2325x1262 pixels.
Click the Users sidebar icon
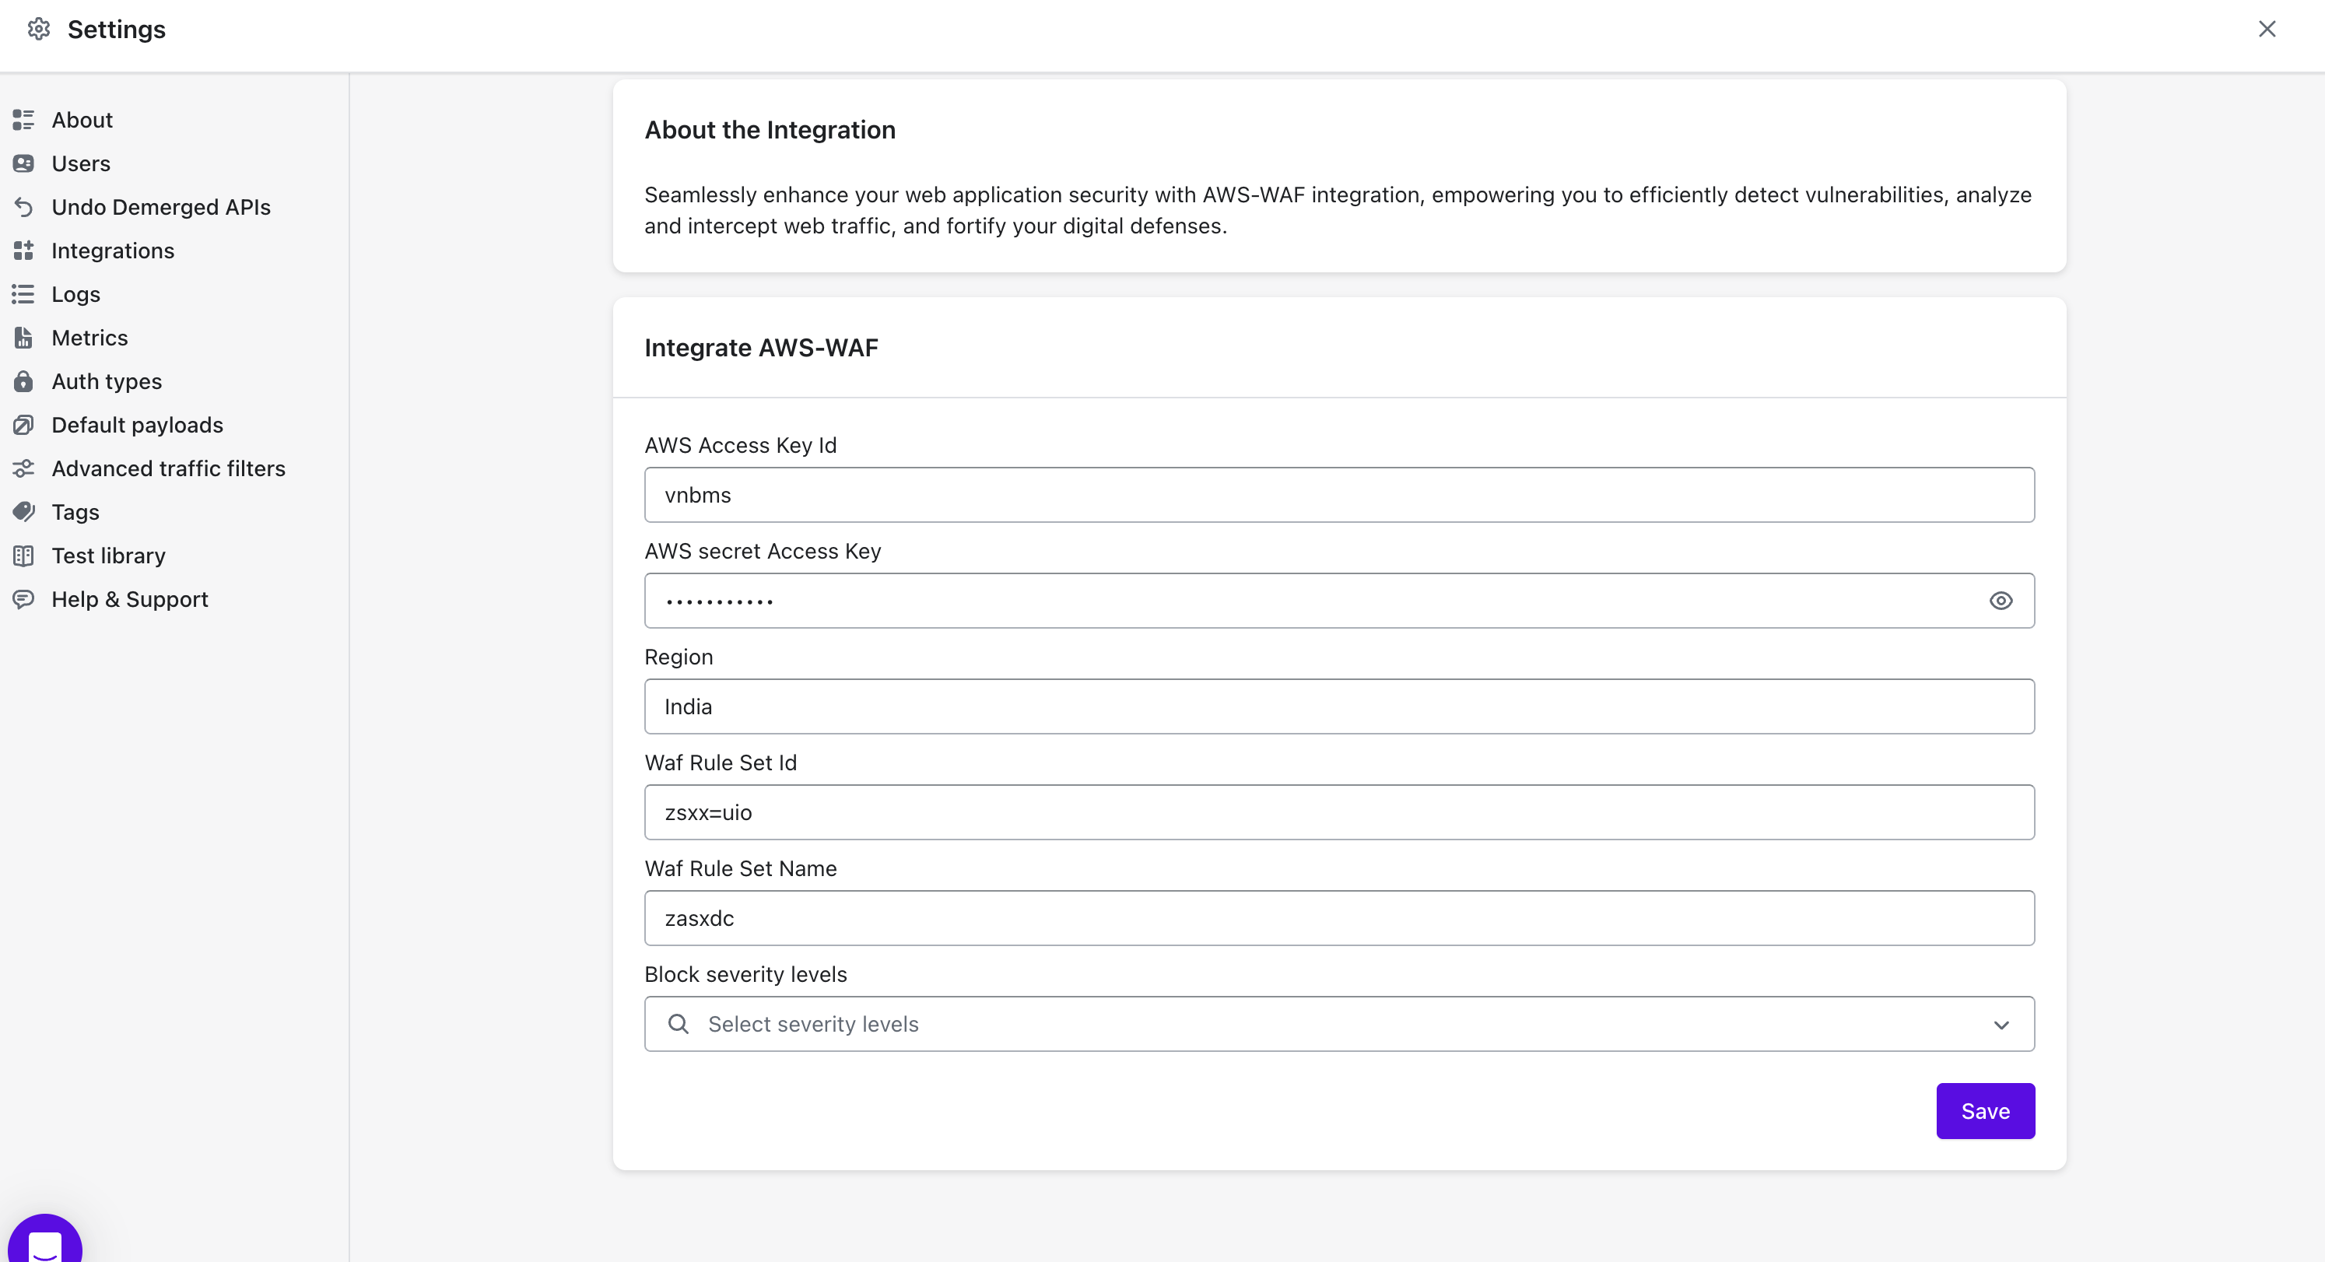coord(23,163)
